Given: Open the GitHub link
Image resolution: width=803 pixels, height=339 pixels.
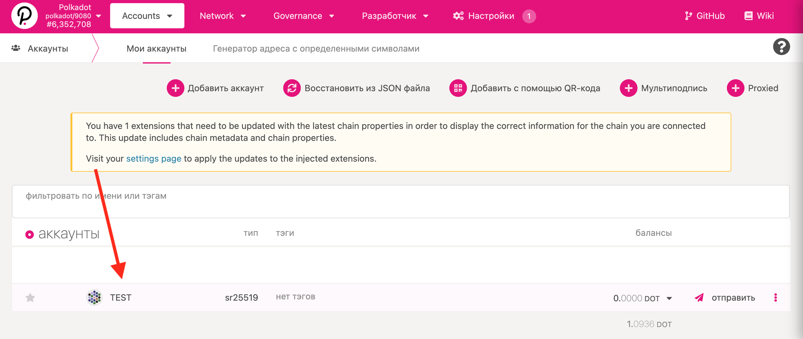Looking at the screenshot, I should pos(705,16).
